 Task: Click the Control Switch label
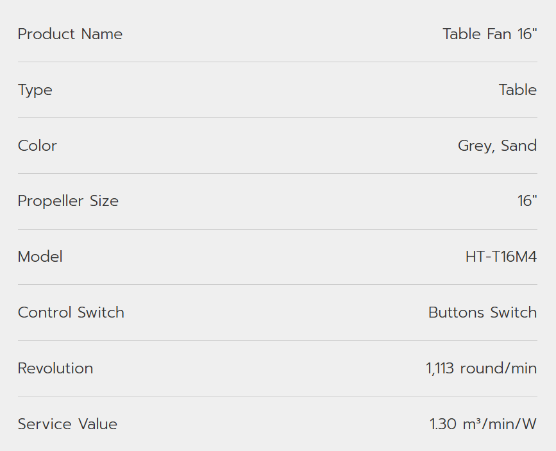tap(71, 312)
